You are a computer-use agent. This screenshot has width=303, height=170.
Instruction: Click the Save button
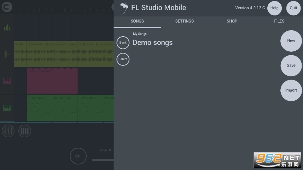pyautogui.click(x=291, y=65)
